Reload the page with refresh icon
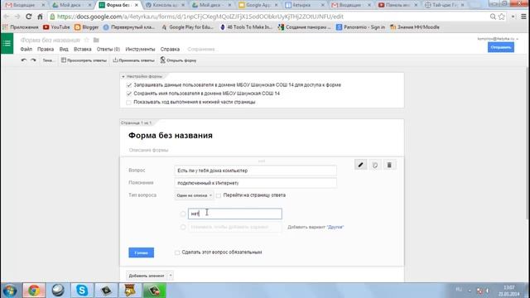530x298 pixels. (29, 17)
